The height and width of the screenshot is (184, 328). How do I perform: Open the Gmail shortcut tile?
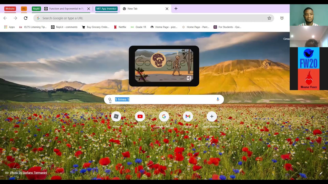pyautogui.click(x=188, y=119)
